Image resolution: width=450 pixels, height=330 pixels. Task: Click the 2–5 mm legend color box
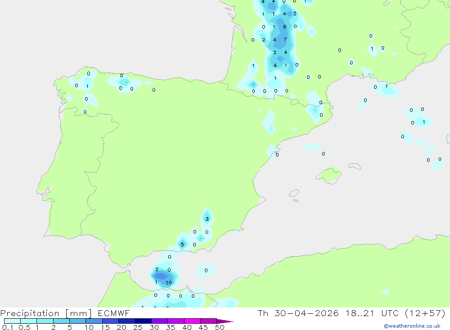pos(61,321)
